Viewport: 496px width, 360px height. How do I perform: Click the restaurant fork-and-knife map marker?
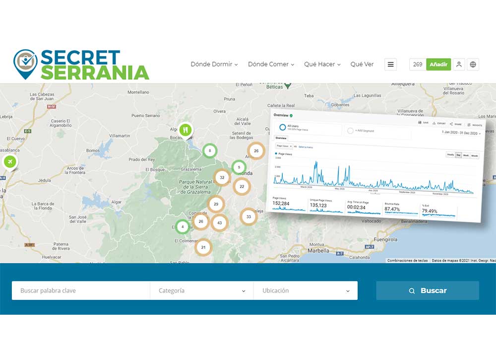186,130
